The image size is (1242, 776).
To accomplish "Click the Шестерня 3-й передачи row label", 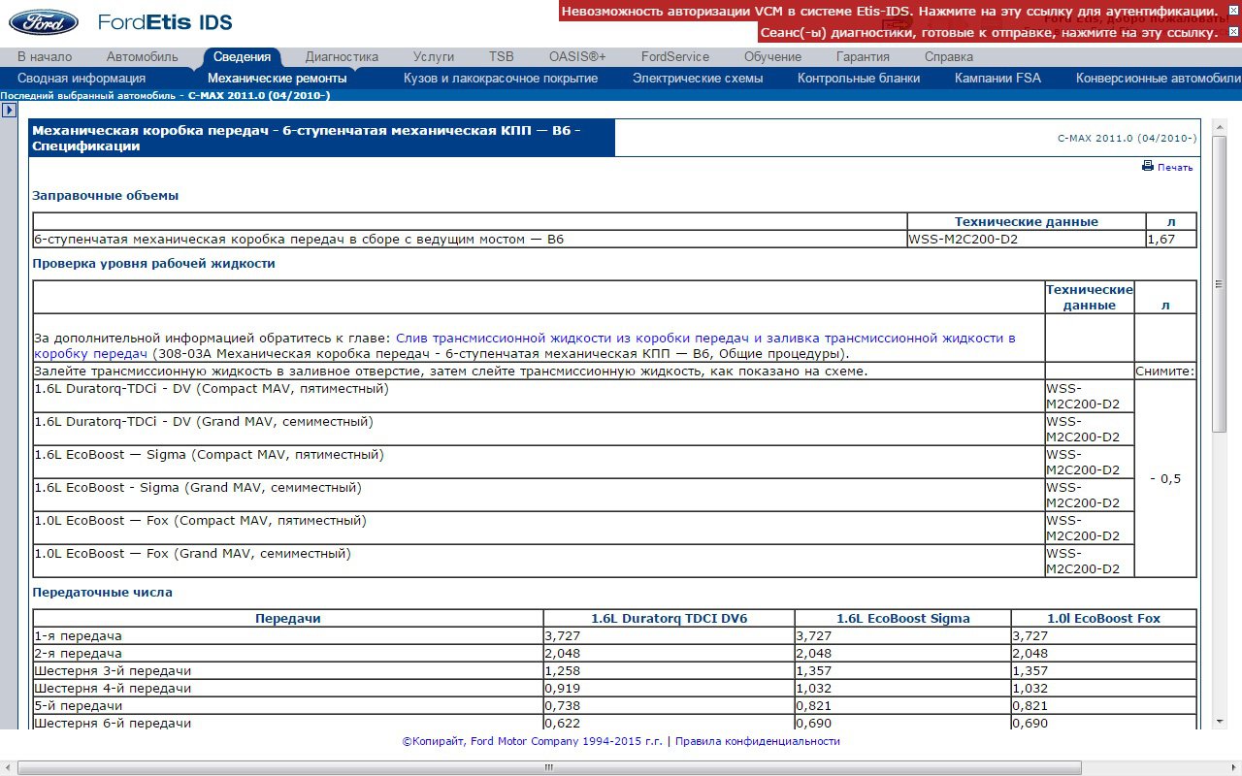I will coord(113,670).
